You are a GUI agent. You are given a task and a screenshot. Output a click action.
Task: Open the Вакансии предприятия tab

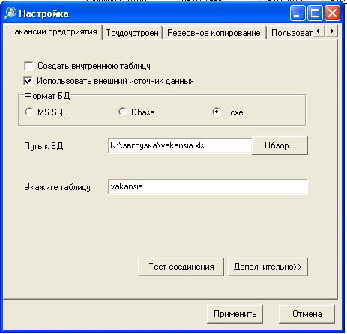53,31
